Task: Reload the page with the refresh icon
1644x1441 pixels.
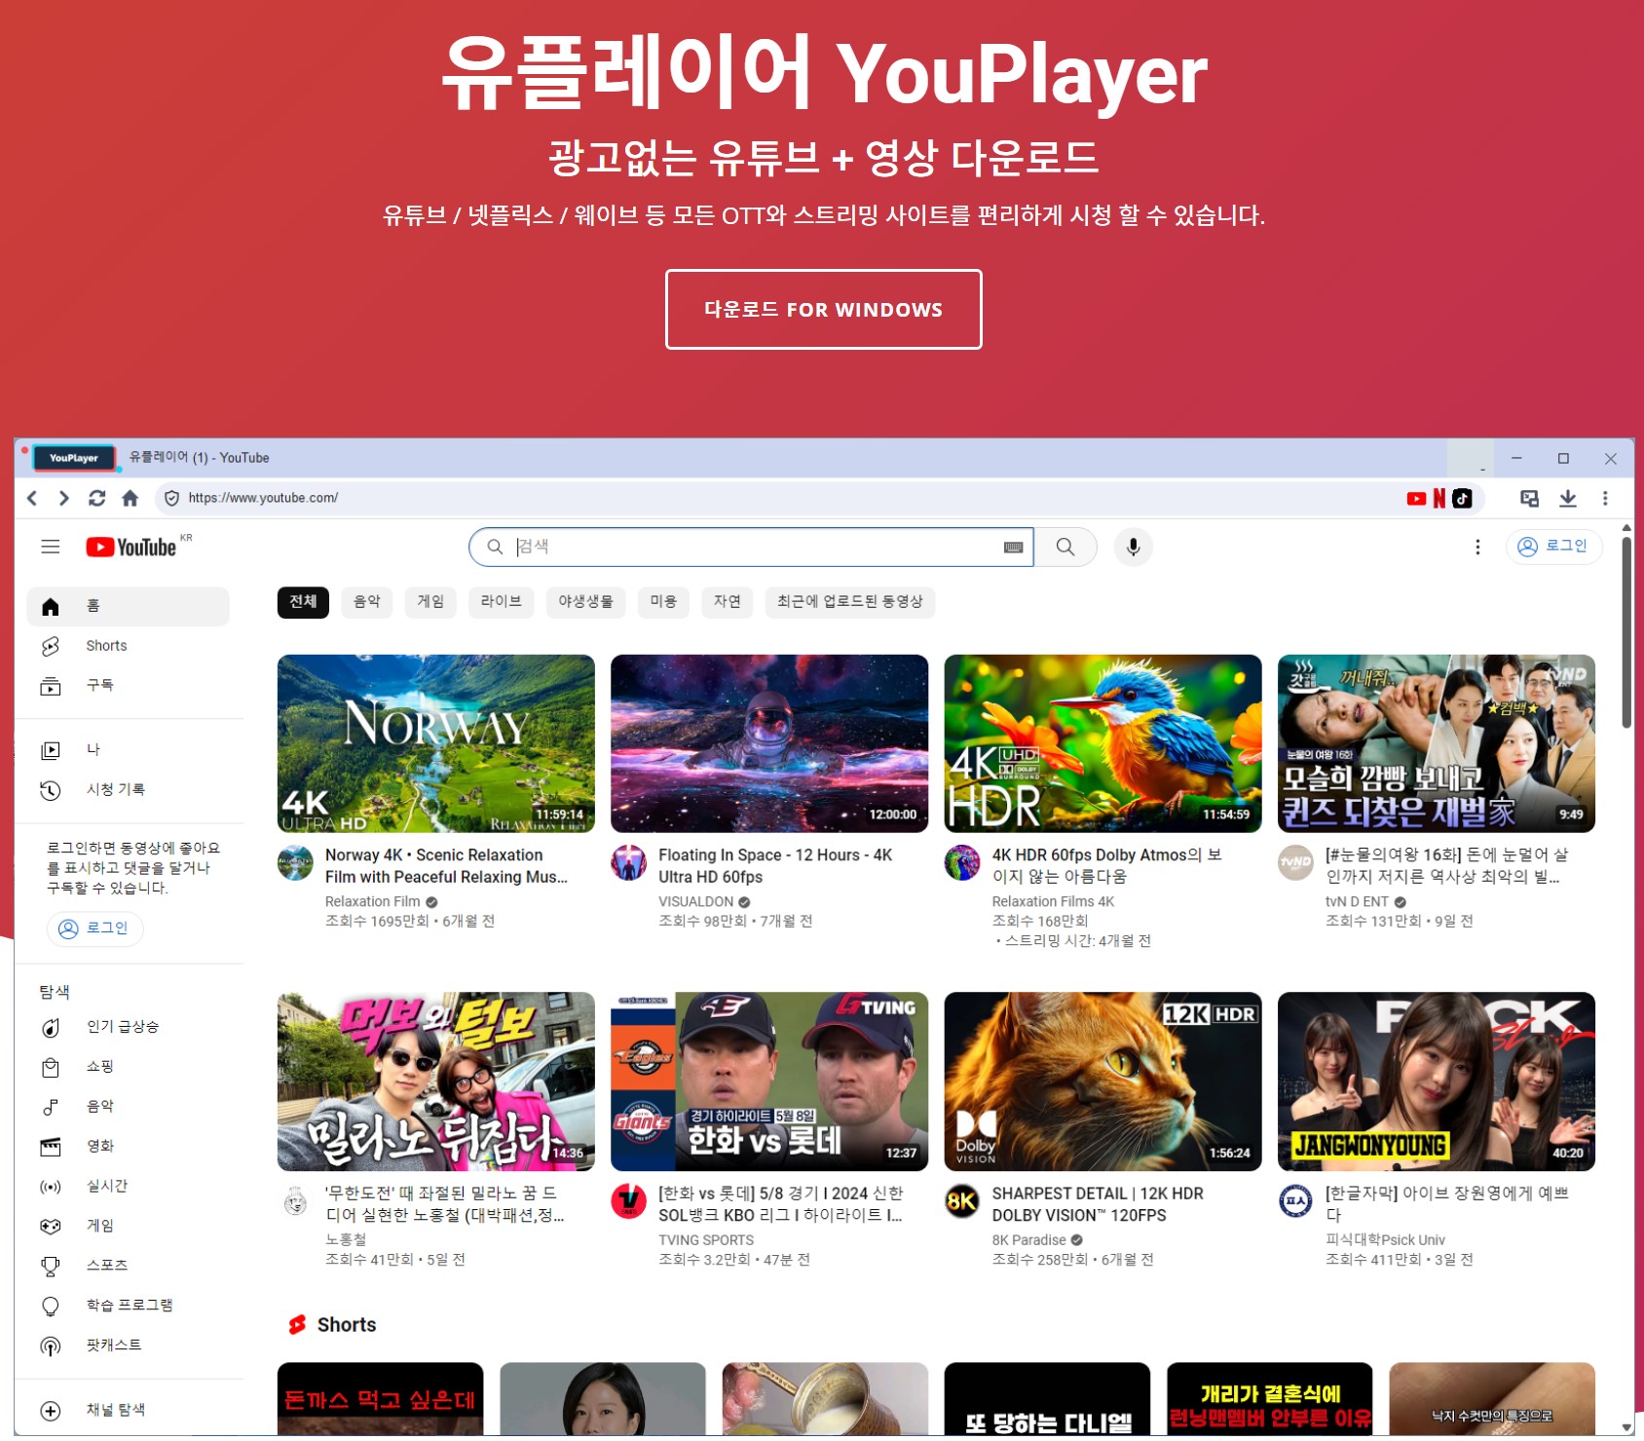Action: tap(96, 498)
